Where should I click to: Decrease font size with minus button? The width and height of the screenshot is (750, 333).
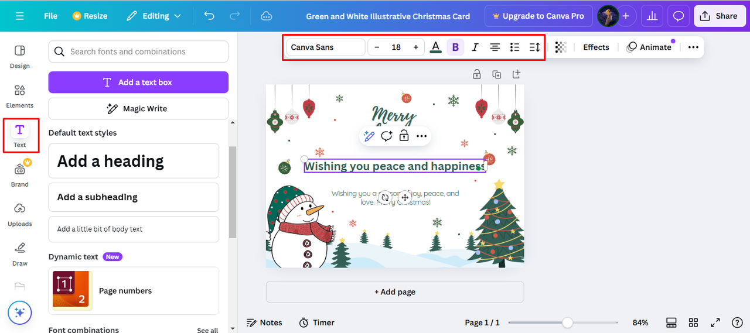tap(377, 47)
